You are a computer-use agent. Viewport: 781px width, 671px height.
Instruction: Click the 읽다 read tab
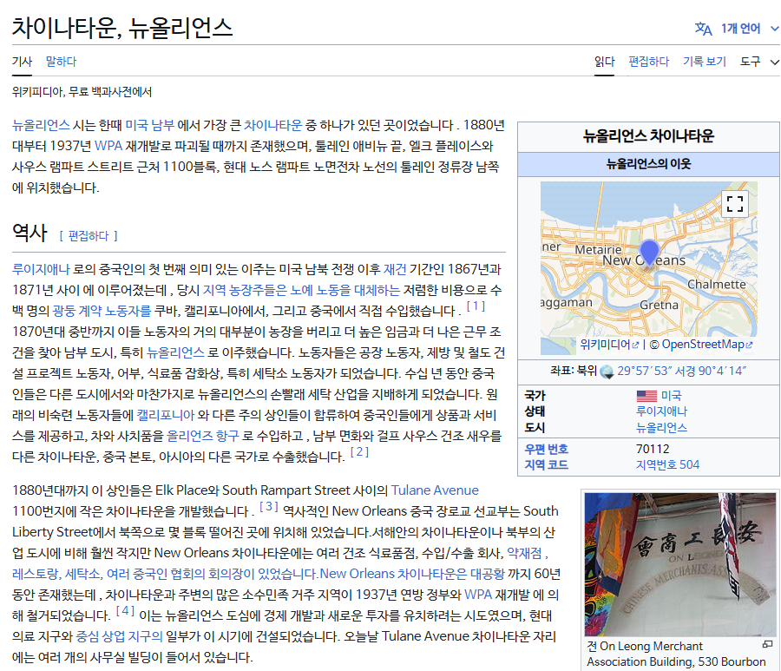point(604,62)
